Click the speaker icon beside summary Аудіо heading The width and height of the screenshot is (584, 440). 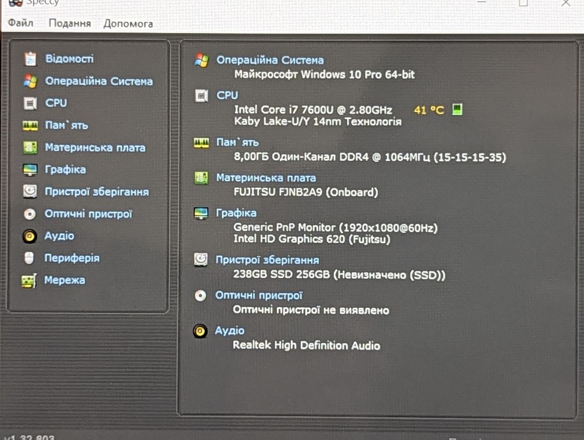point(200,331)
